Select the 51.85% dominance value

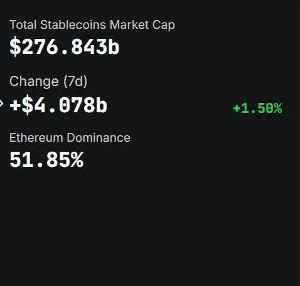[46, 160]
